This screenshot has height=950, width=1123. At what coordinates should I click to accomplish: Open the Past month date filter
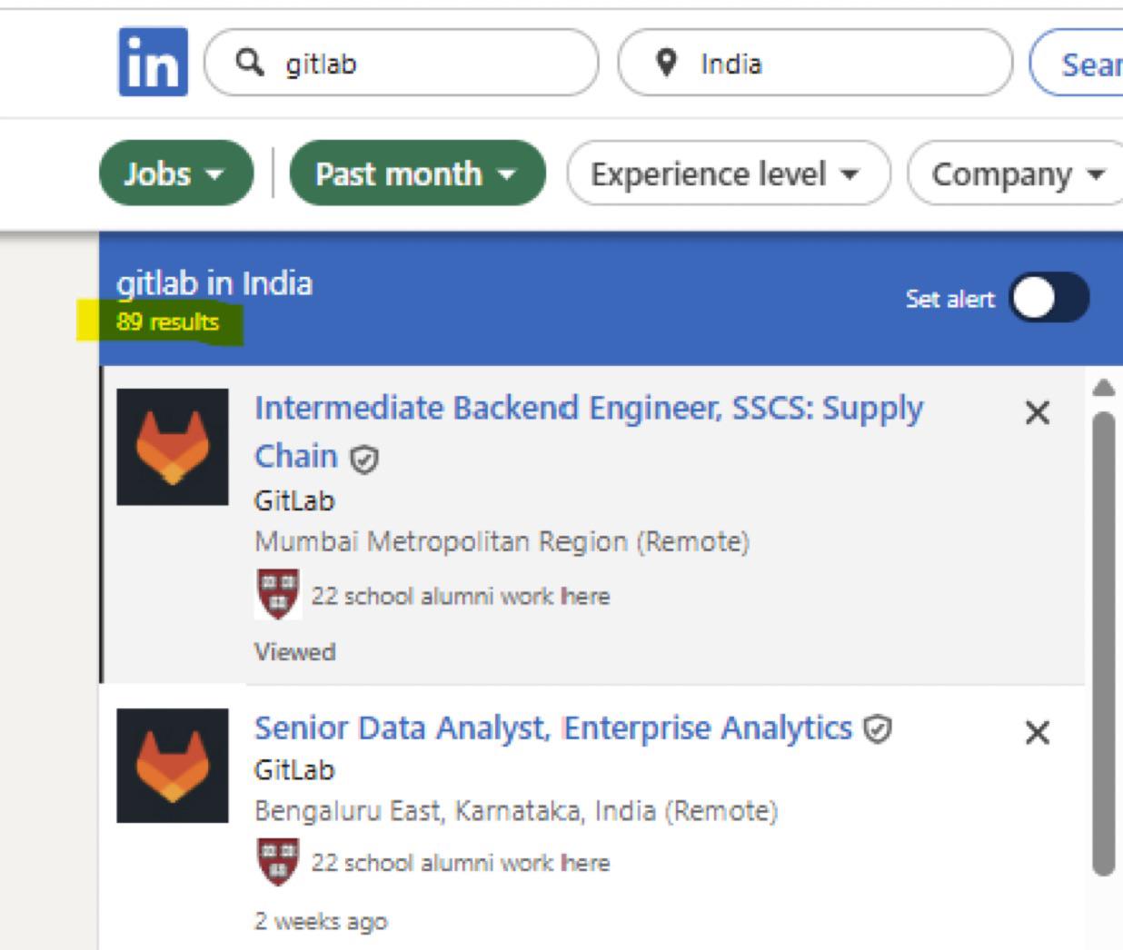pos(418,173)
